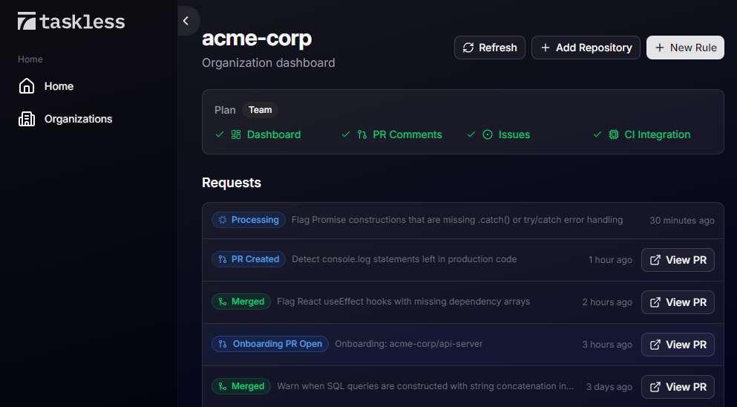Viewport: 737px width, 407px height.
Task: Click the PR Comments pull-request icon
Action: 362,134
